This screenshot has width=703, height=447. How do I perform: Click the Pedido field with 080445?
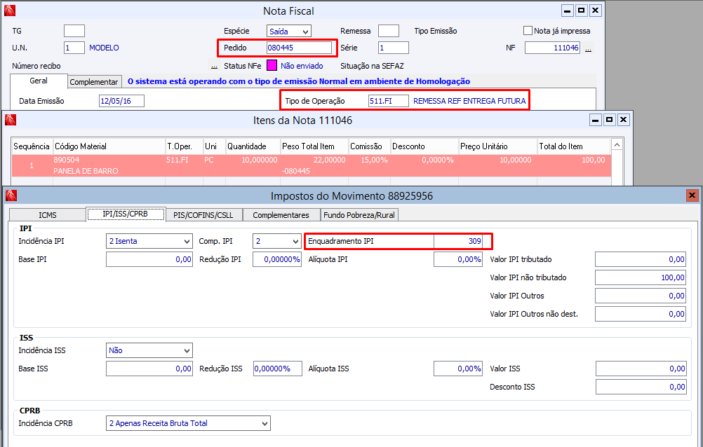(299, 48)
